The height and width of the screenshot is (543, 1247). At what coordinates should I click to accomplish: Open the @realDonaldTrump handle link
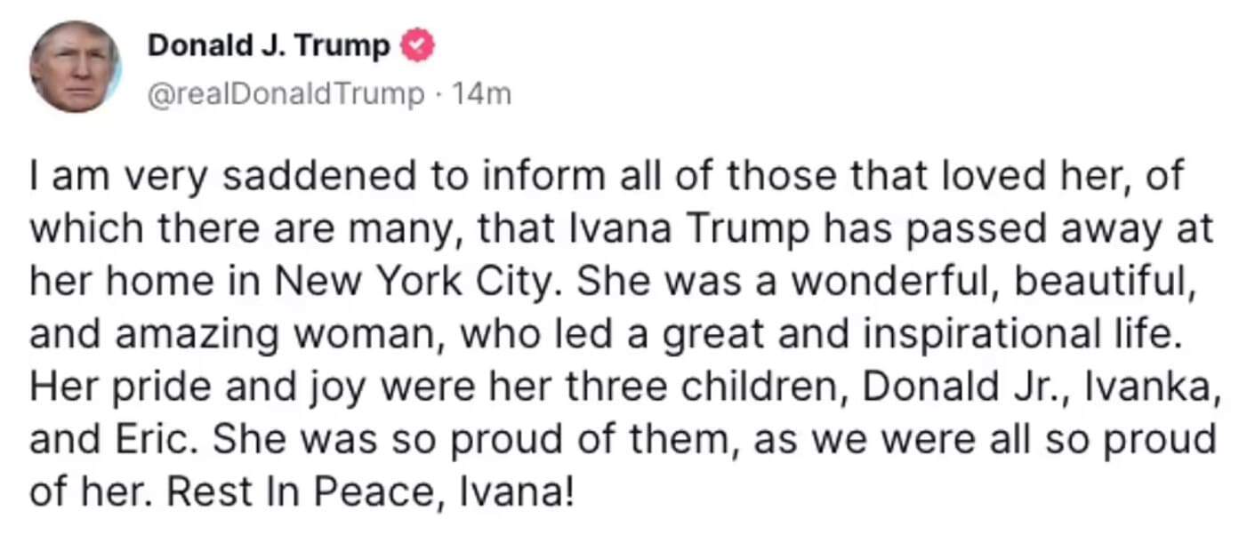click(x=286, y=93)
